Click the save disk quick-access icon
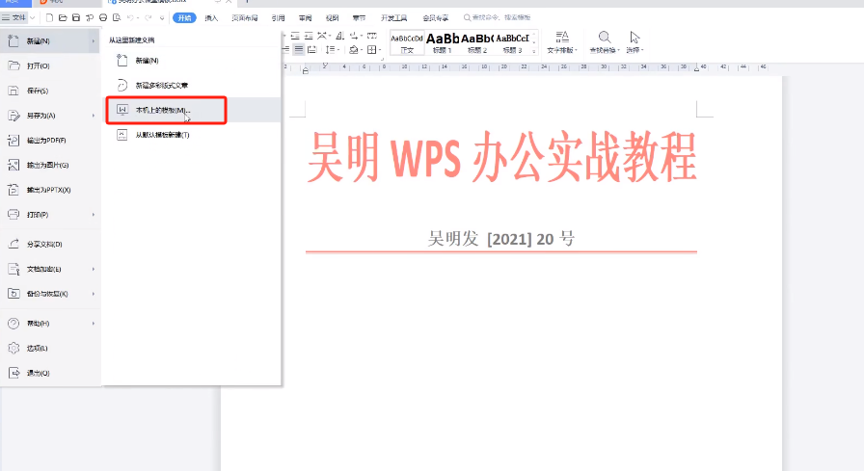Image resolution: width=864 pixels, height=471 pixels. (76, 17)
